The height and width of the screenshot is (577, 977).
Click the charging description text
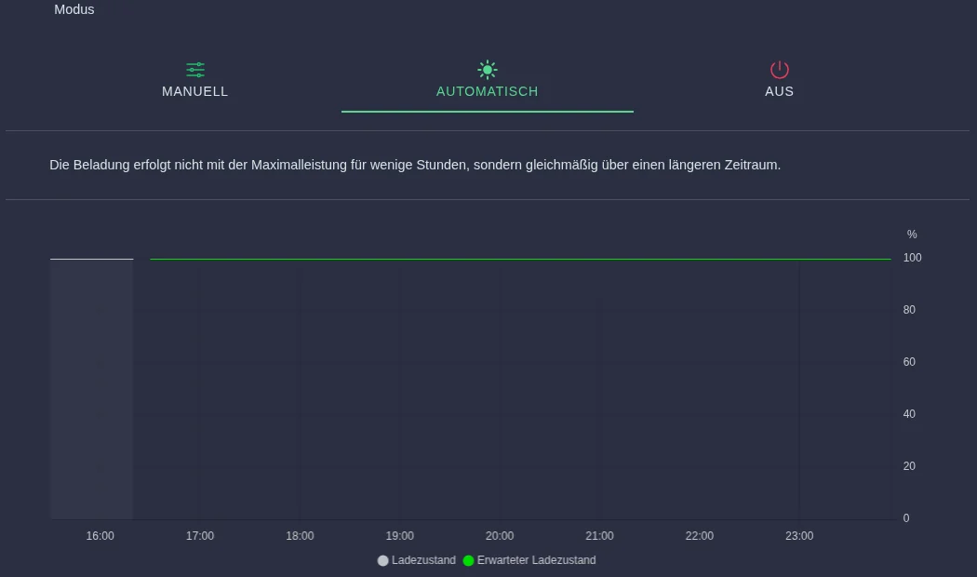415,165
